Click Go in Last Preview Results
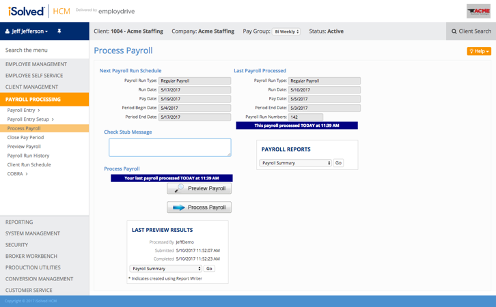The height and width of the screenshot is (307, 496). click(209, 269)
